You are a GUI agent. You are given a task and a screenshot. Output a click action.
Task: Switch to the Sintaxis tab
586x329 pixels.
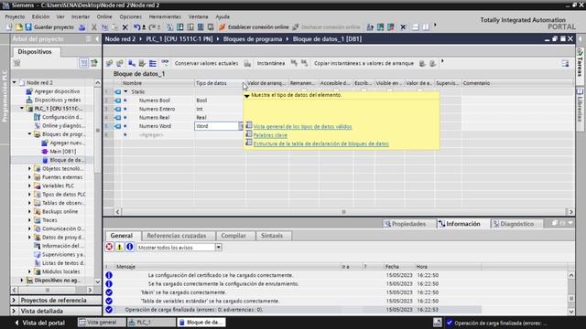coord(272,236)
